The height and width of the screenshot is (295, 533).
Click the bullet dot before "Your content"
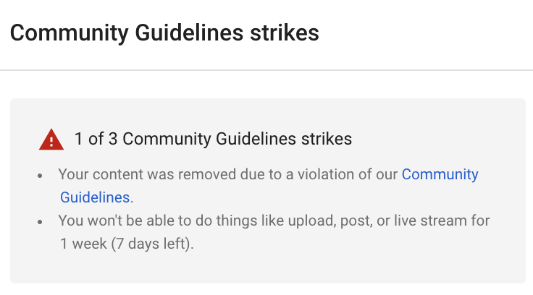(40, 176)
